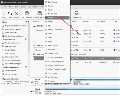The width and height of the screenshot is (120, 96).
Task: Choose Hide Partition in the context menu
Action: click(57, 45)
